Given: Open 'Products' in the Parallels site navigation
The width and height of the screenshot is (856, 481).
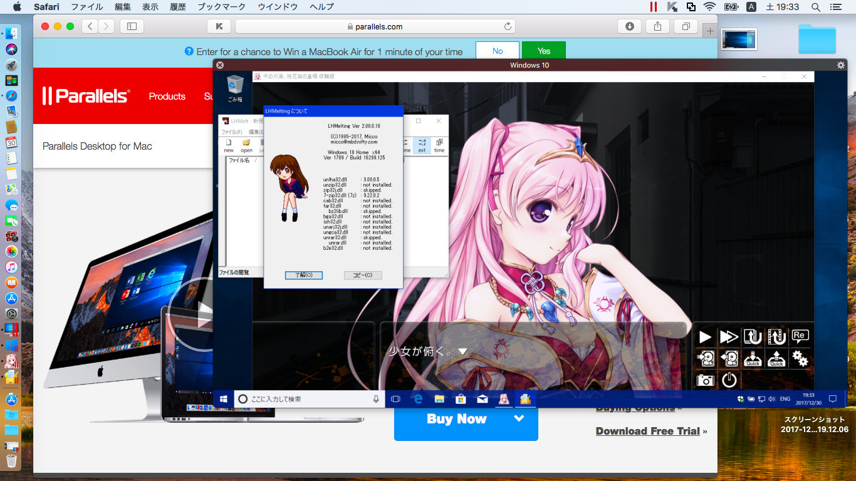Looking at the screenshot, I should pyautogui.click(x=167, y=96).
